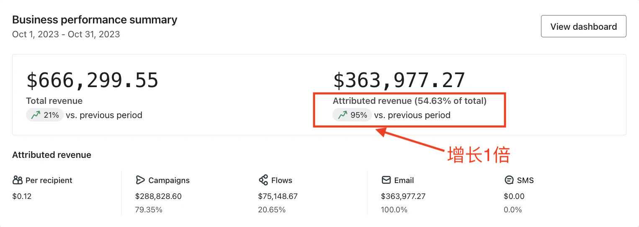This screenshot has width=639, height=227.
Task: Click the Oct 2023 date range text
Action: (x=66, y=34)
